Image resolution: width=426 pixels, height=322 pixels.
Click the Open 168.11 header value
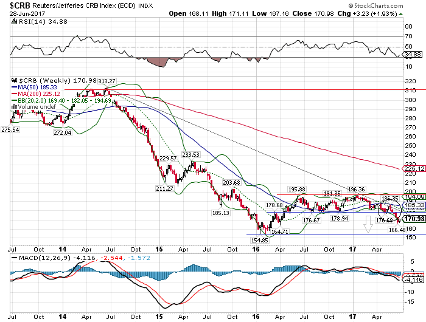click(188, 13)
